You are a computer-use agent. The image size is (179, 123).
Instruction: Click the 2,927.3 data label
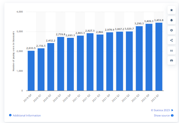click(x=90, y=31)
